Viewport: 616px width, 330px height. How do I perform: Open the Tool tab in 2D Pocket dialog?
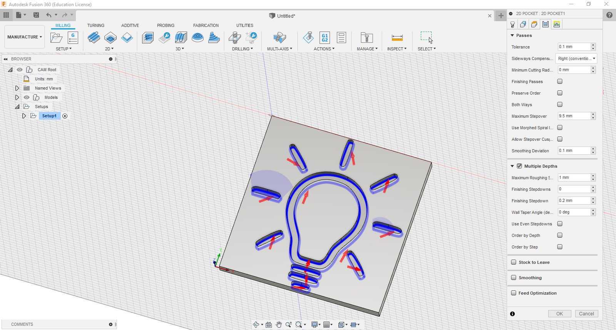[512, 24]
